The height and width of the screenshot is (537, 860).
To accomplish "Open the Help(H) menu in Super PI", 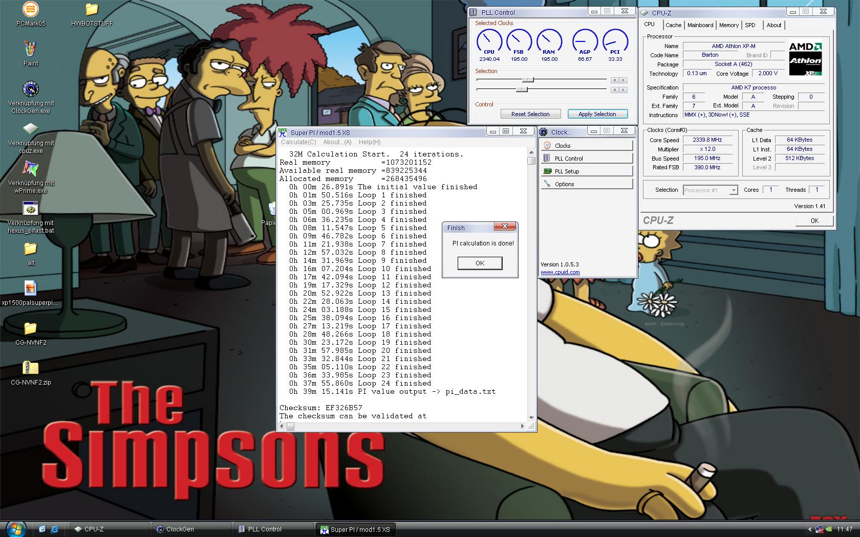I will point(369,142).
